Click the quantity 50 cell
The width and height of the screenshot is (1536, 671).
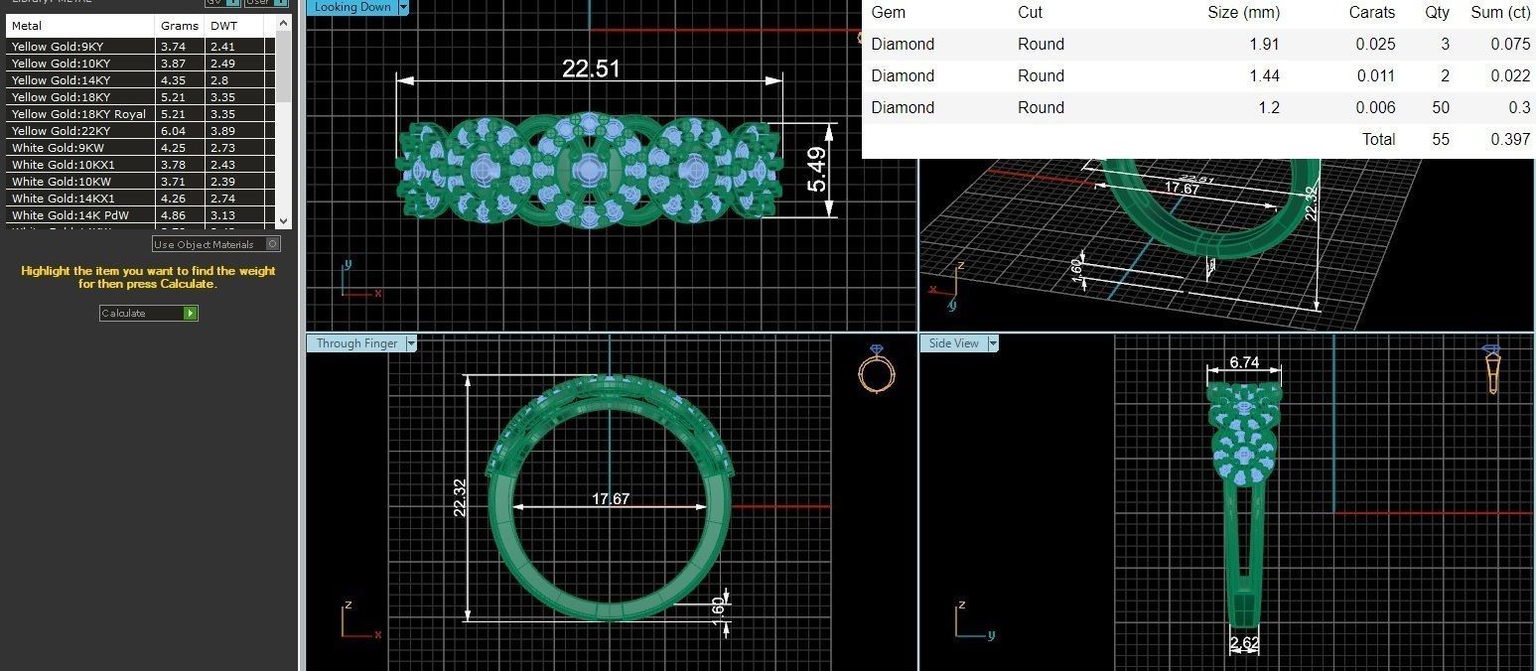coord(1441,107)
